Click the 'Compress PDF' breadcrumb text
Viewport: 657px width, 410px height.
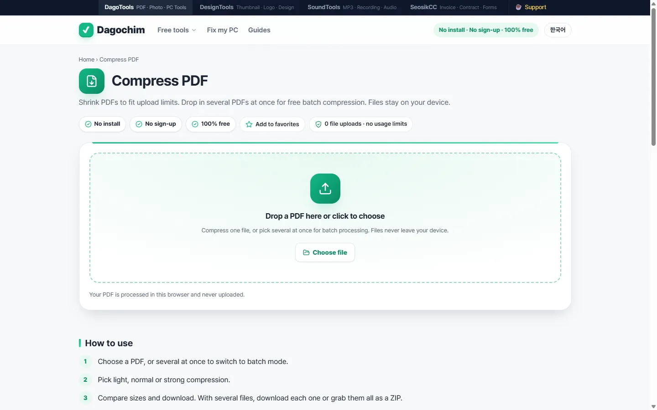119,60
